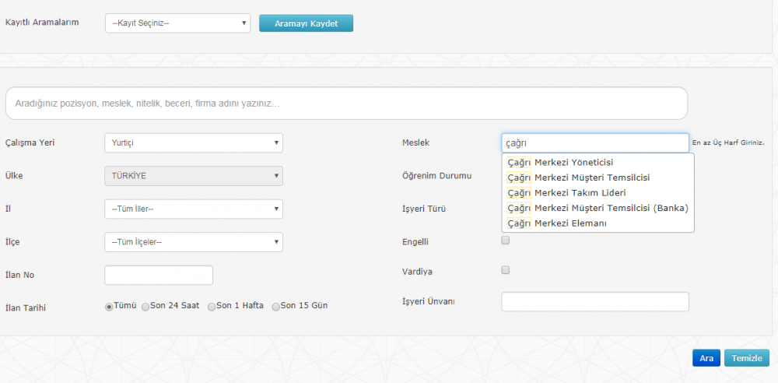Click the blue 'Ara' search button
The image size is (778, 383).
click(x=706, y=358)
